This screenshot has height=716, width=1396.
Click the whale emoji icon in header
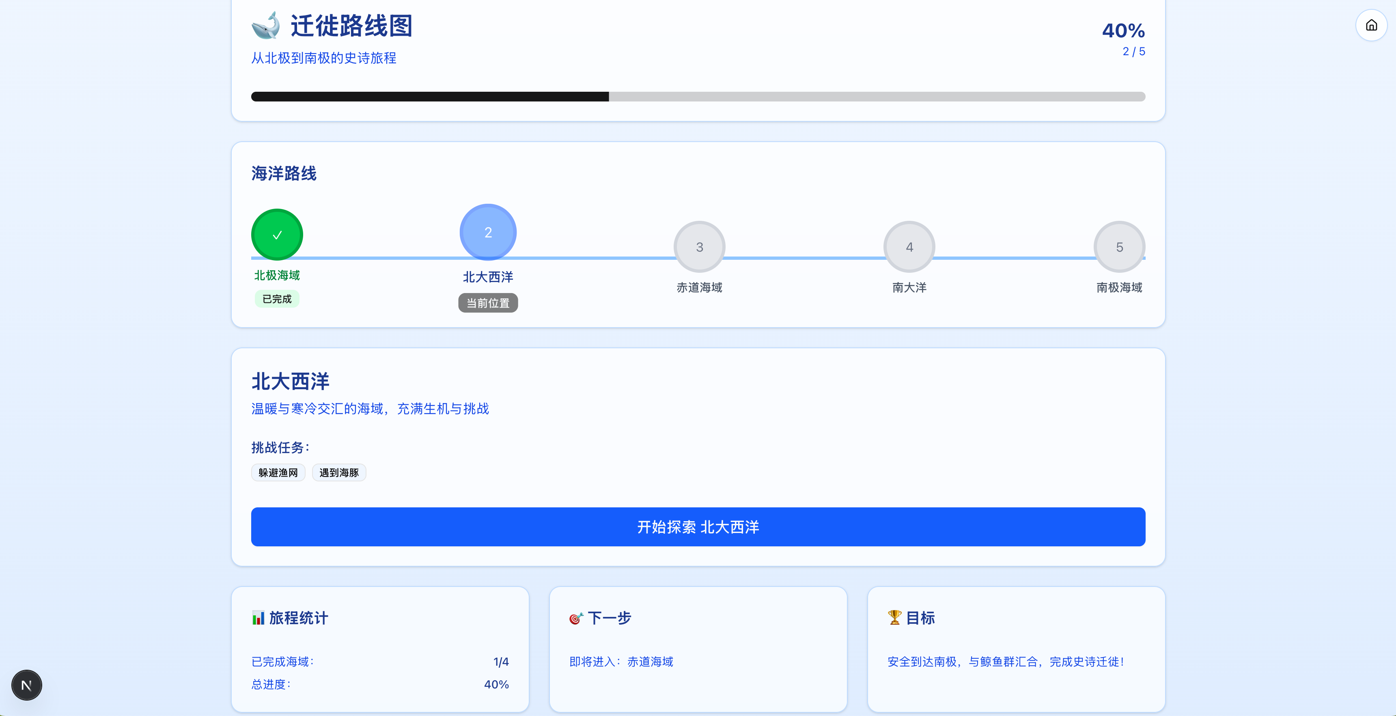pos(265,26)
